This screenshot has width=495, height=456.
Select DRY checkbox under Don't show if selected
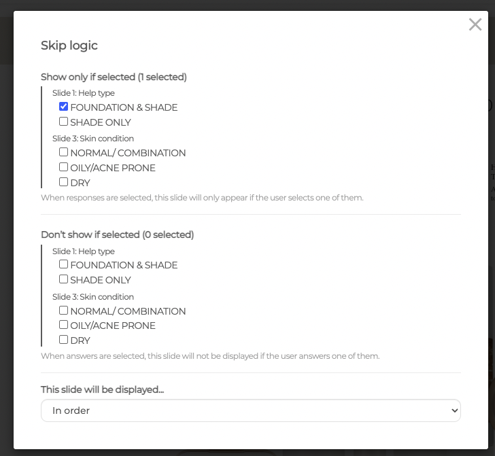tap(63, 340)
